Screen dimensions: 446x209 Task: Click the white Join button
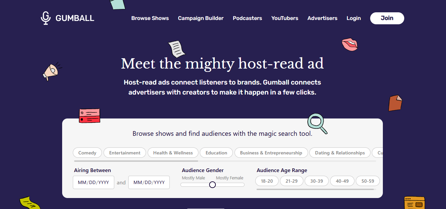pyautogui.click(x=387, y=18)
